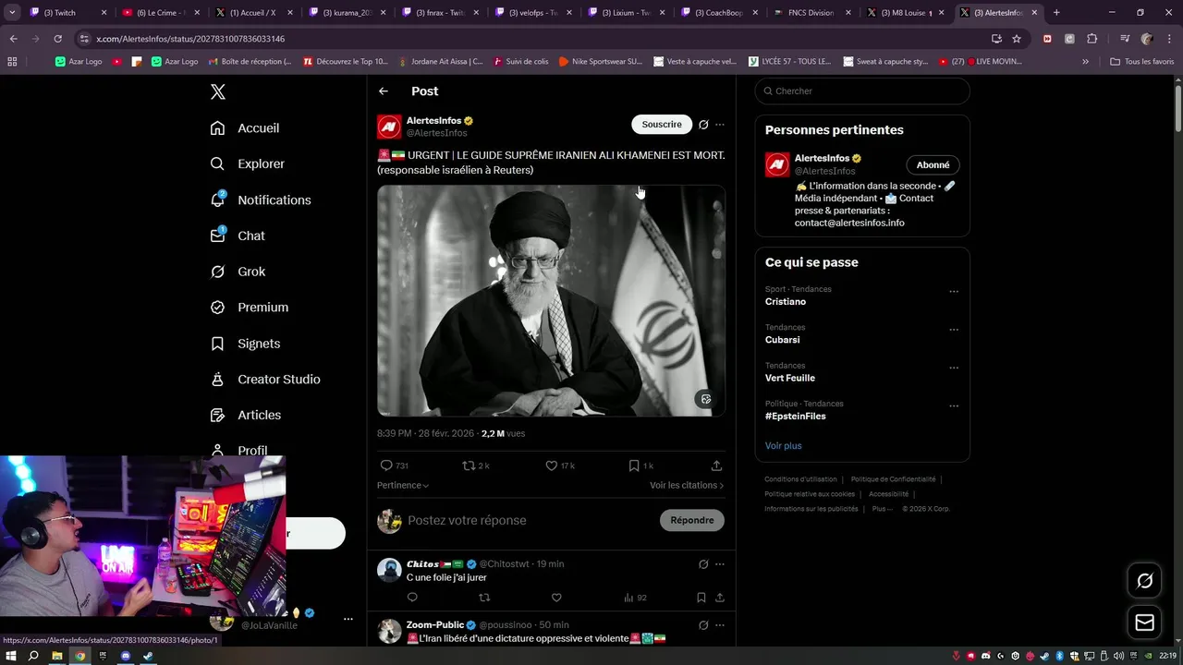Click the Abonné button

pyautogui.click(x=933, y=165)
